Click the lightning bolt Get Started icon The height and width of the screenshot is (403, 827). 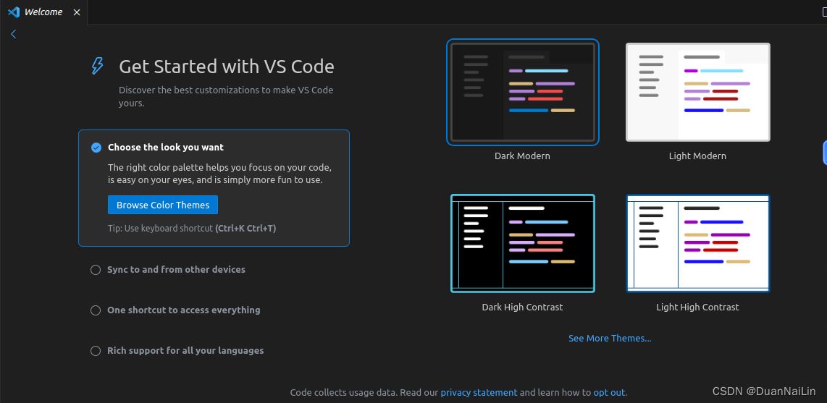pyautogui.click(x=98, y=66)
